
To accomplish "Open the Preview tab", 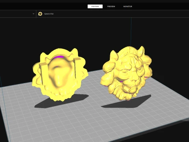I will pos(111,6).
